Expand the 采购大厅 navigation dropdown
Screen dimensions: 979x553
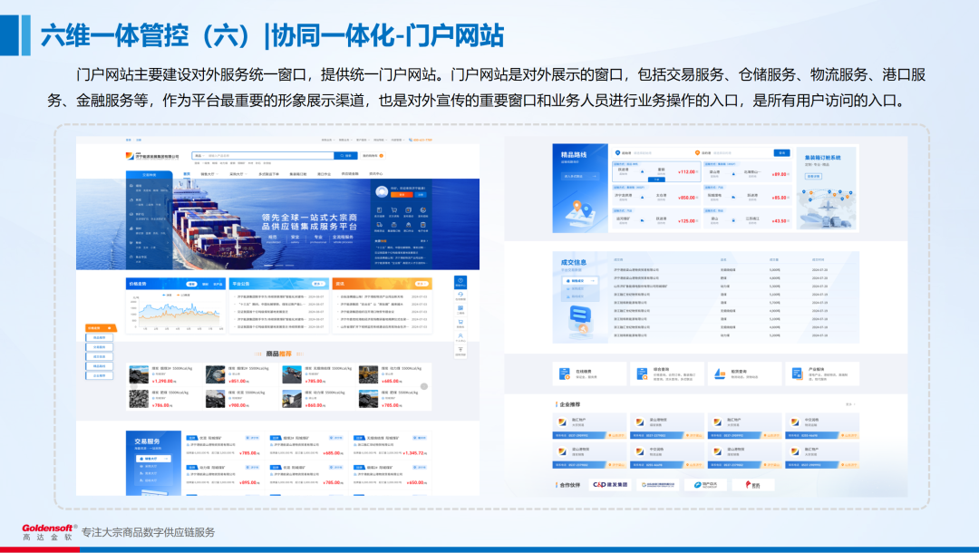coord(237,172)
